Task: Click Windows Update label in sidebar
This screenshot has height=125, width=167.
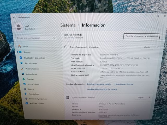Action: [x=37, y=103]
